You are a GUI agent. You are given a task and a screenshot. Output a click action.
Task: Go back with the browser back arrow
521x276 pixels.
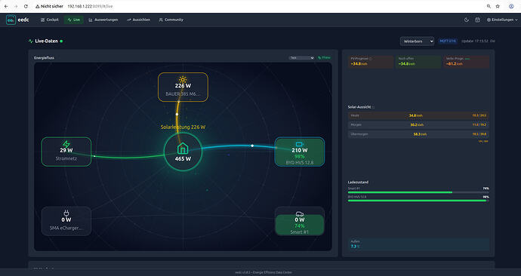click(x=6, y=6)
